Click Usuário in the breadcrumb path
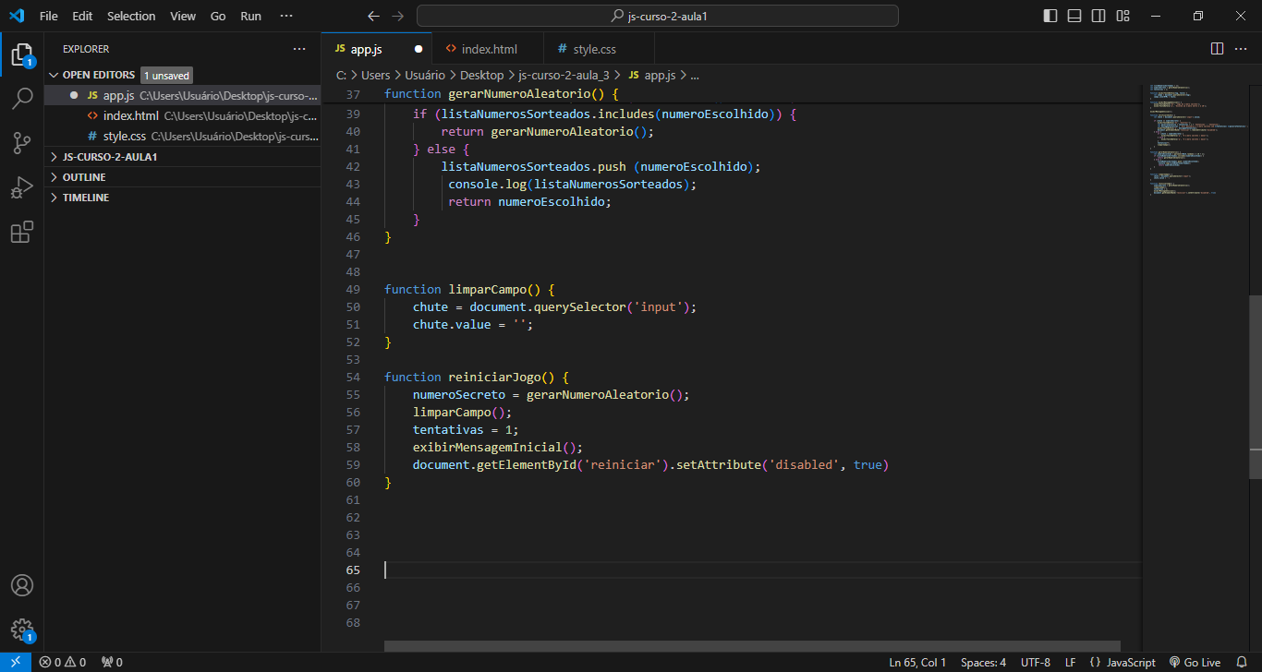This screenshot has height=672, width=1262. pos(423,76)
